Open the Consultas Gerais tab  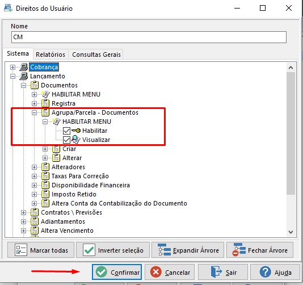click(96, 55)
